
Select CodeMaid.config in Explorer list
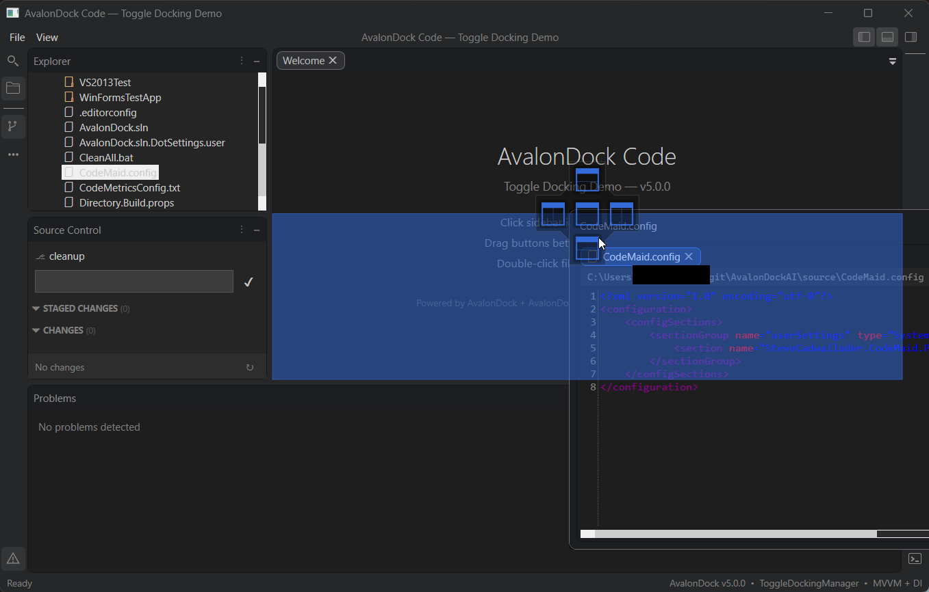[110, 172]
